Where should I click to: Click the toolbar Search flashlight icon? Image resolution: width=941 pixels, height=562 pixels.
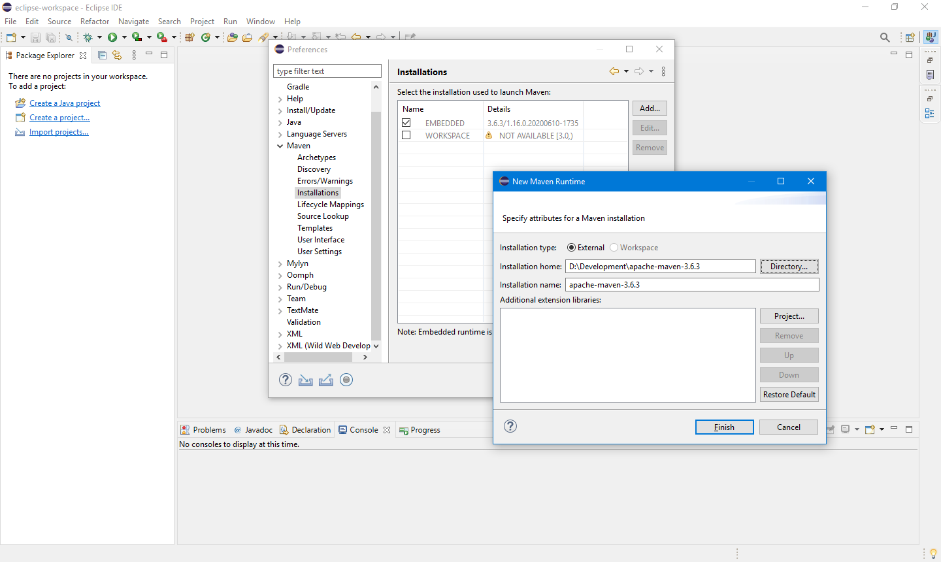263,37
